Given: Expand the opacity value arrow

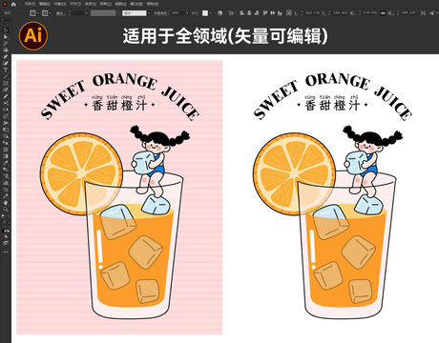Looking at the screenshot, I should coord(187,13).
